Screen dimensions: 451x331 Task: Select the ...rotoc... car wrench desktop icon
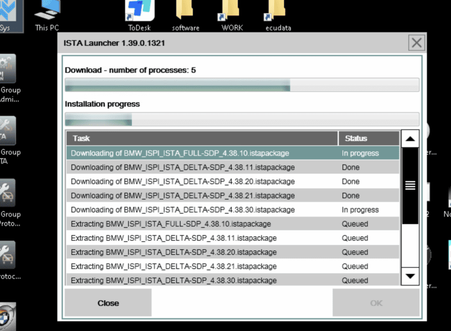click(9, 260)
